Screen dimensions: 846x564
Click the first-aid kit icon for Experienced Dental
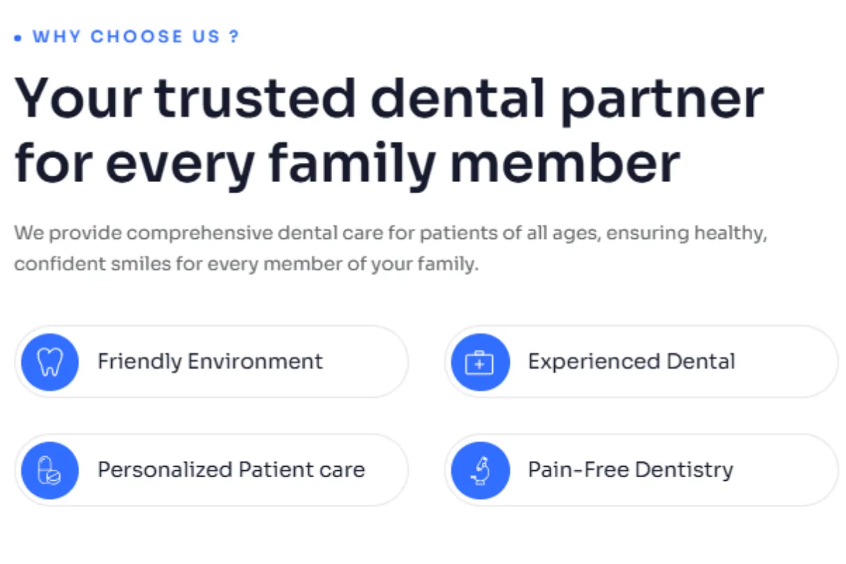(x=480, y=362)
